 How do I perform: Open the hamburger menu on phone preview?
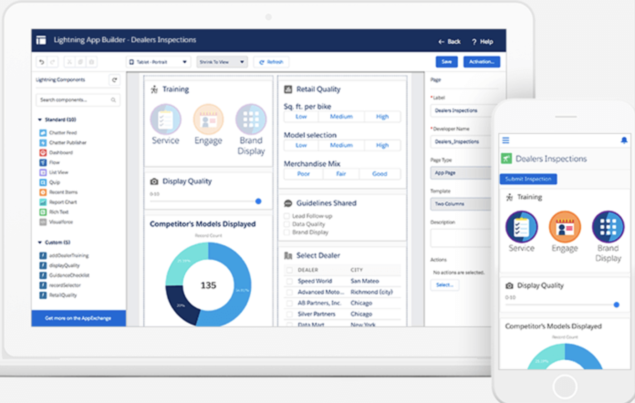505,140
